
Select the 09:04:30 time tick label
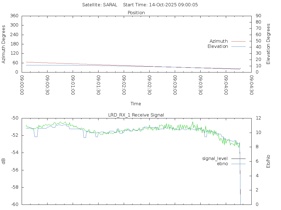[x=251, y=85]
